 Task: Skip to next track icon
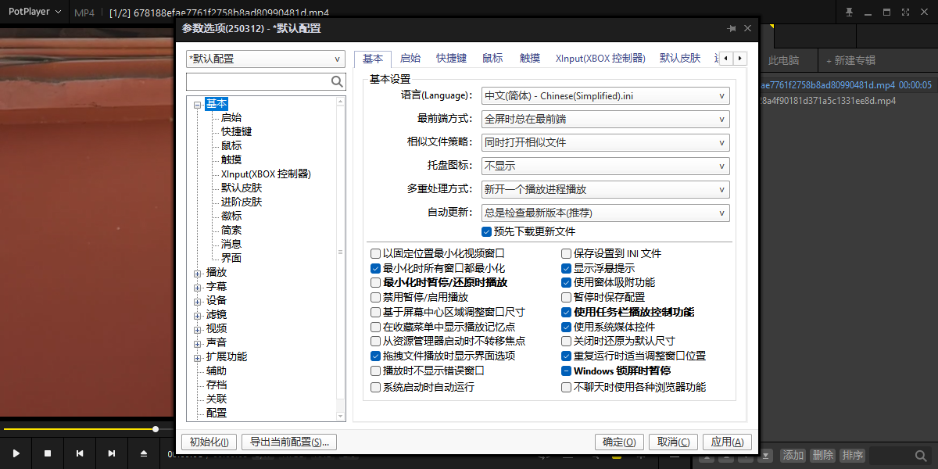click(x=112, y=453)
